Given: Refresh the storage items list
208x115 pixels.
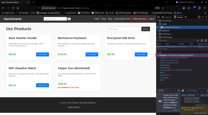Looking at the screenshot, I should 202,40.
